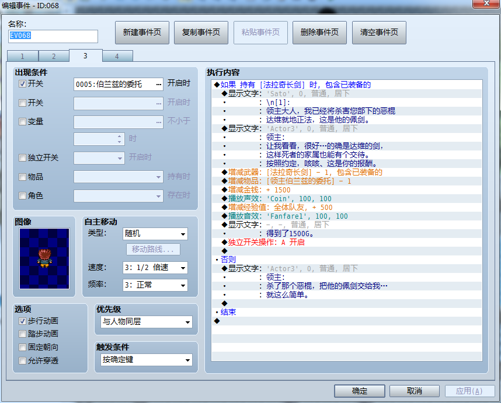Viewport: 501px width, 403px height.
Task: Enable the 角色 condition checkbox
Action: pyautogui.click(x=22, y=195)
